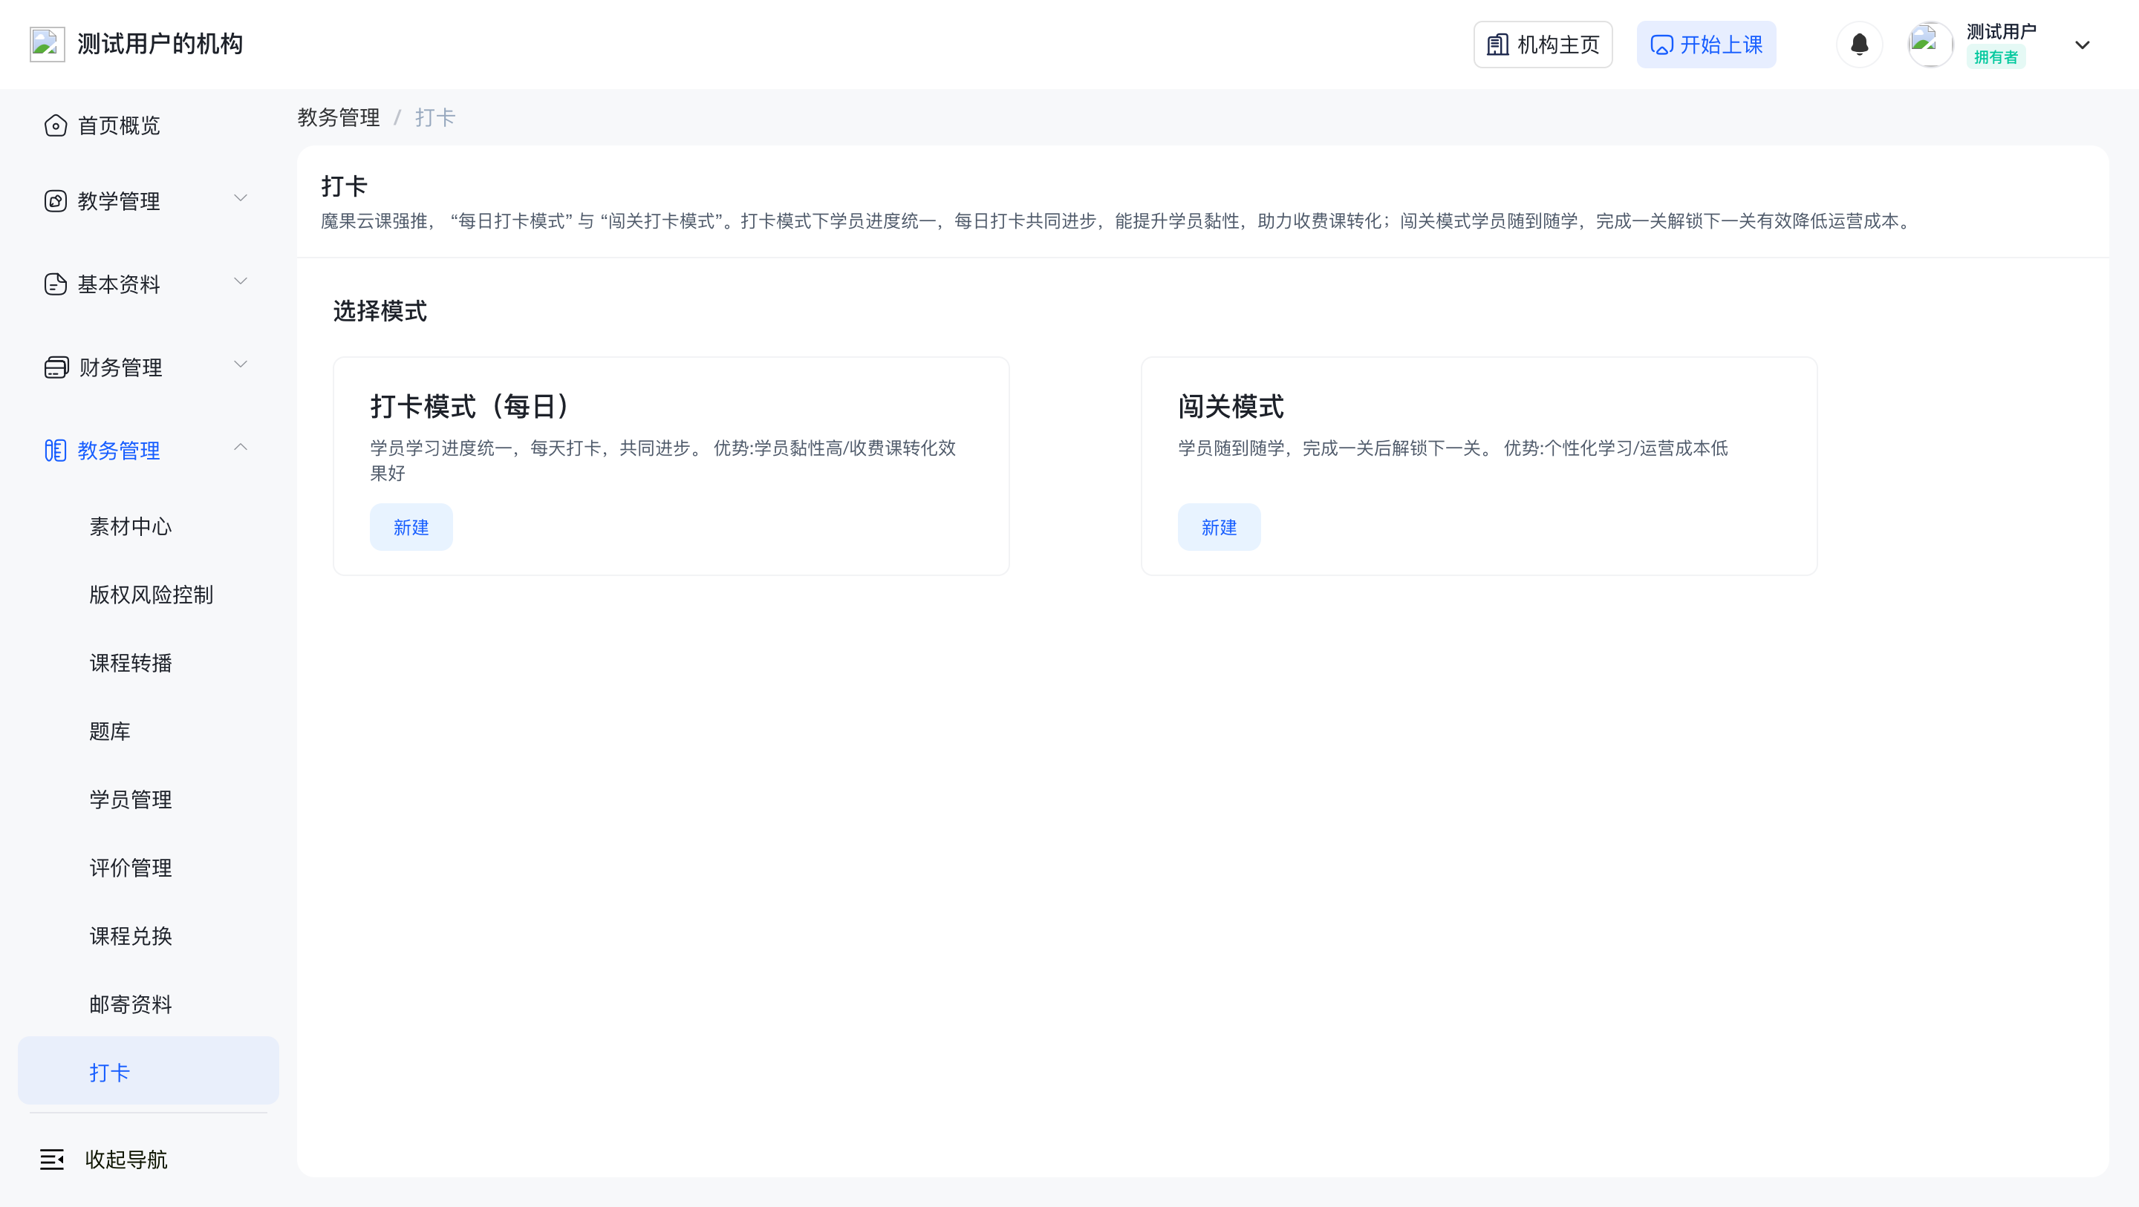The image size is (2139, 1207).
Task: Click the 打卡 page title heading
Action: pos(344,186)
